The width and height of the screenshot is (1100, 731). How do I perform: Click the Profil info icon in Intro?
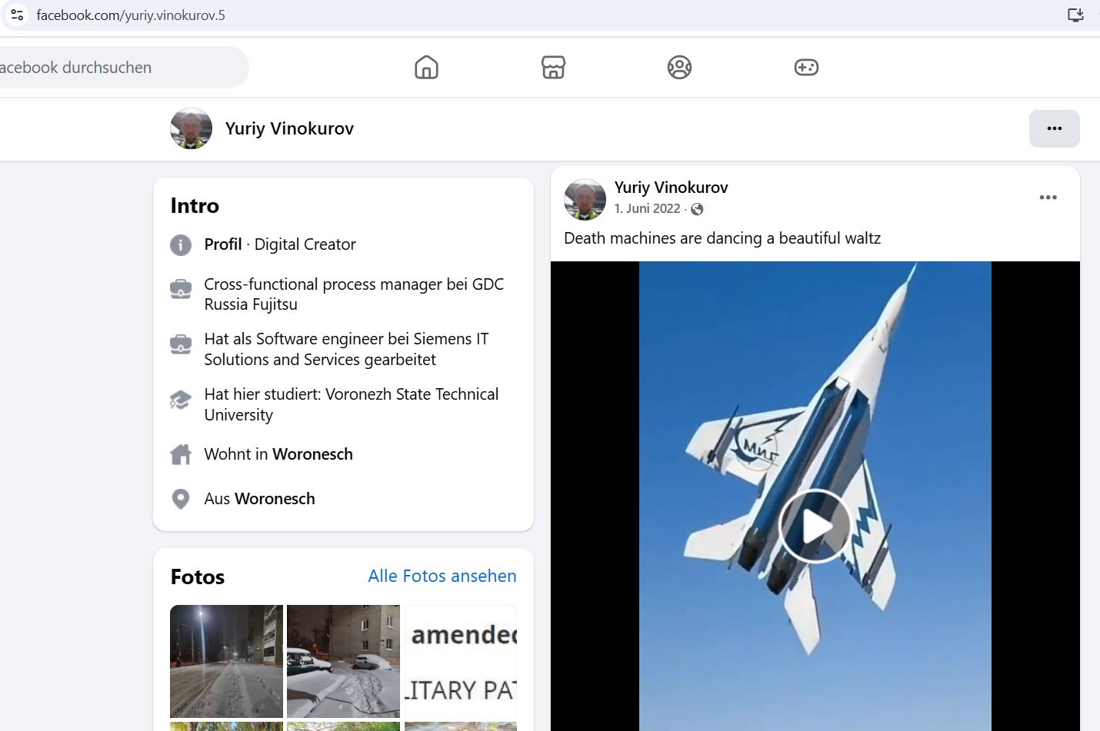pos(181,245)
